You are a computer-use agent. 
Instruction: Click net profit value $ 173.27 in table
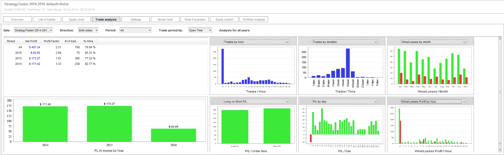(35, 58)
